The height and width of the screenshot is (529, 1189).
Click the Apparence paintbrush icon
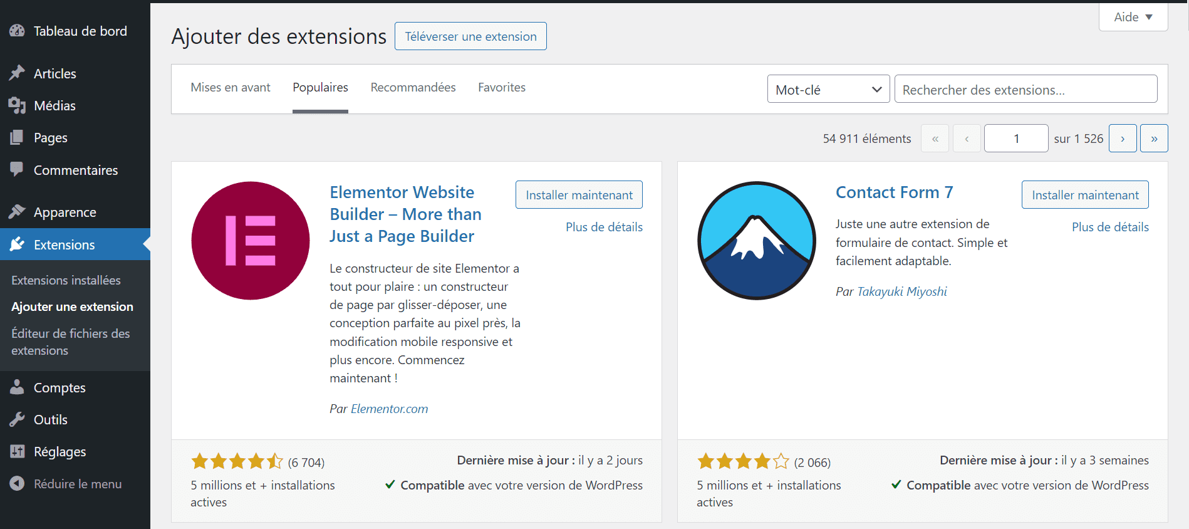coord(17,212)
